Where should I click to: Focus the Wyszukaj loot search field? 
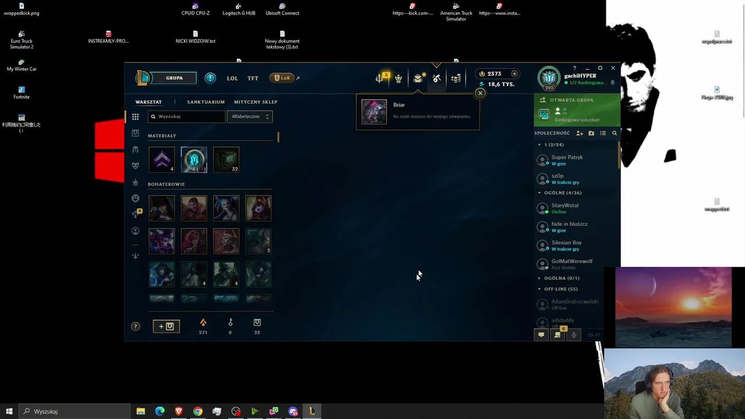coord(186,116)
